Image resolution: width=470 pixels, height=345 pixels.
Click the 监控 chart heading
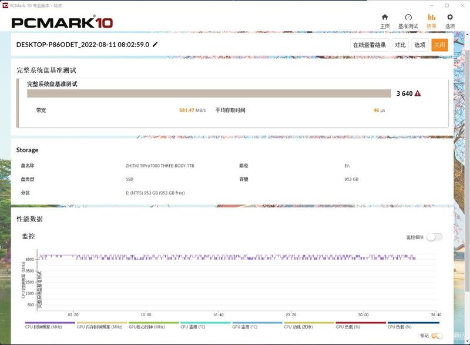[x=28, y=236]
